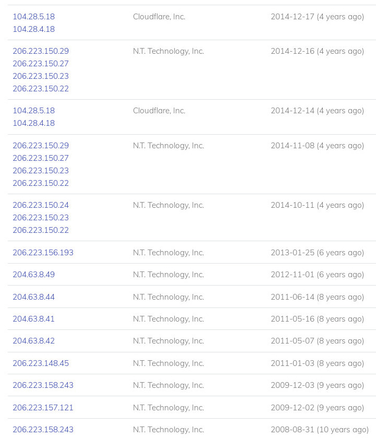The height and width of the screenshot is (438, 376).
Task: Open the 206.223.157.121 IP link
Action: tap(43, 408)
